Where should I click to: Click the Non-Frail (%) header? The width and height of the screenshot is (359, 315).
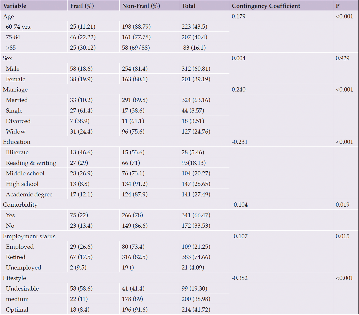[141, 6]
